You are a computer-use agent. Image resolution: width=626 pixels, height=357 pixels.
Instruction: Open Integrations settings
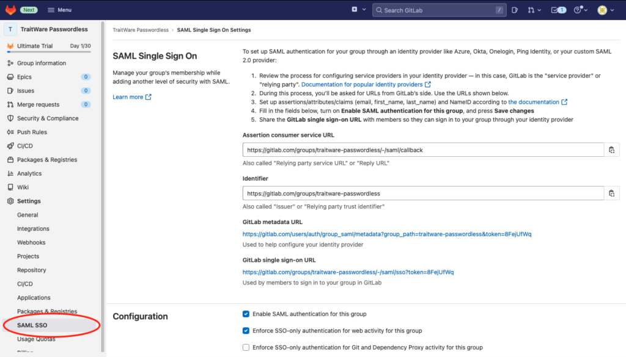(33, 229)
